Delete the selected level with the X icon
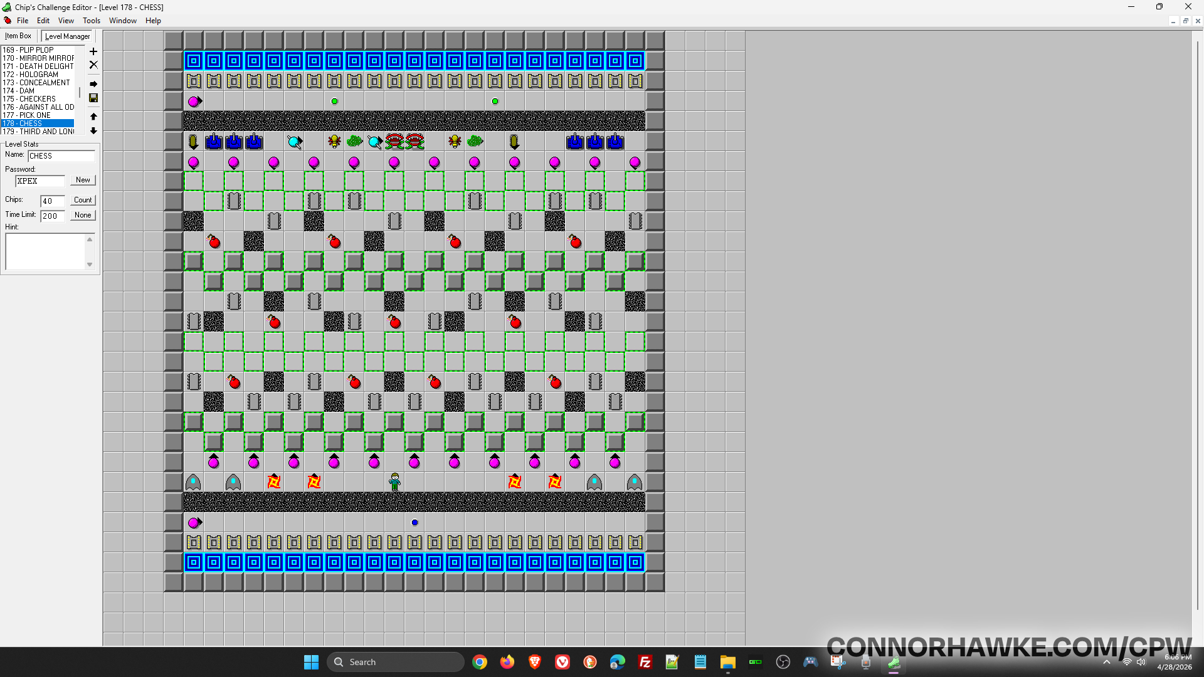 click(93, 65)
